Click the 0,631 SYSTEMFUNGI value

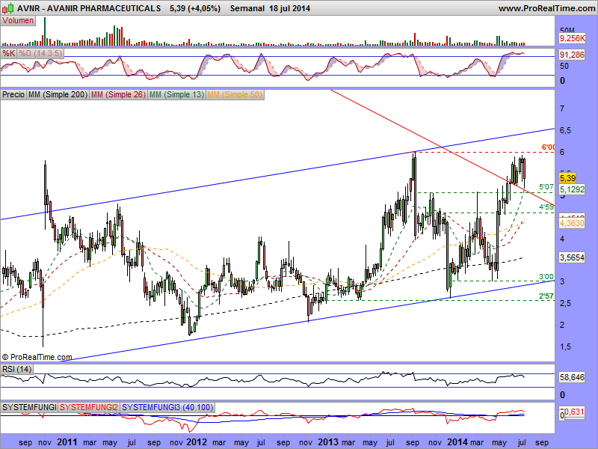pos(573,412)
